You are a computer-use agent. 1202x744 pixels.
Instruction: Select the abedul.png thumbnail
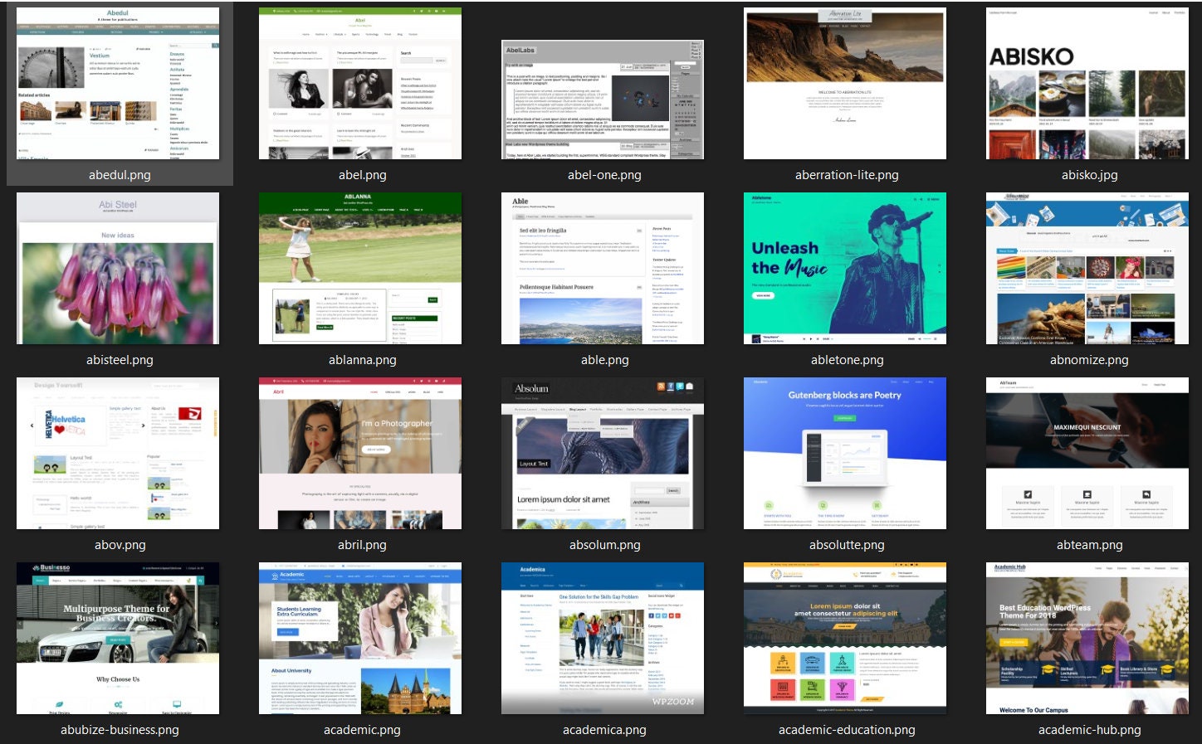(x=119, y=83)
